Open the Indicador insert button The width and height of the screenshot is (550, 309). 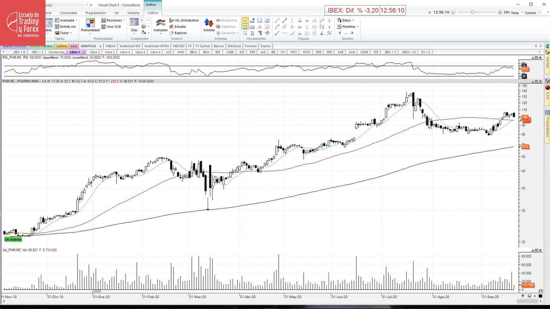(161, 25)
